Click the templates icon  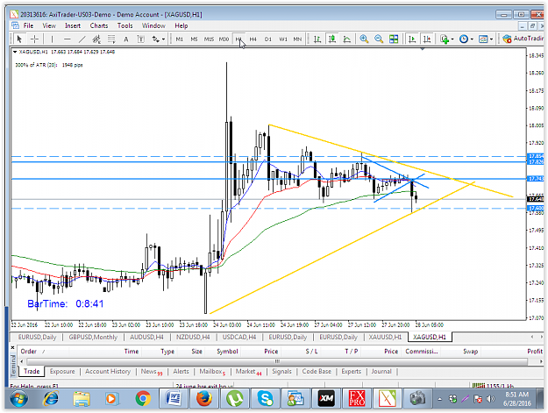[483, 39]
